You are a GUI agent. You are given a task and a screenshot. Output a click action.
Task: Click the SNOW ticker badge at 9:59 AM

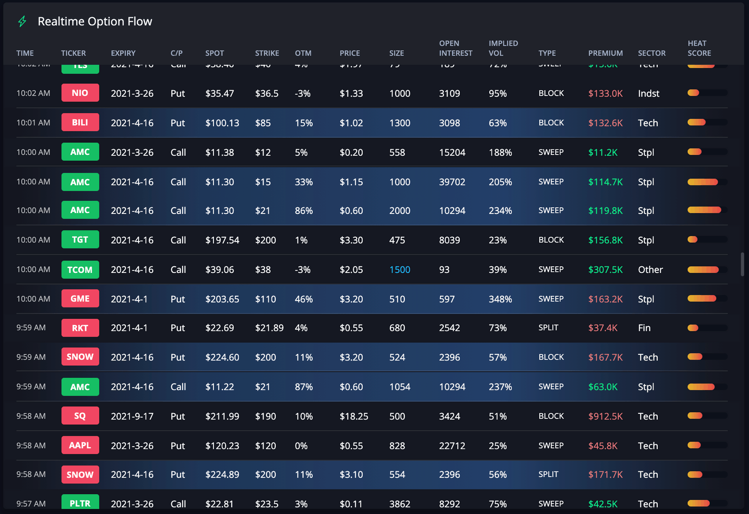click(80, 357)
